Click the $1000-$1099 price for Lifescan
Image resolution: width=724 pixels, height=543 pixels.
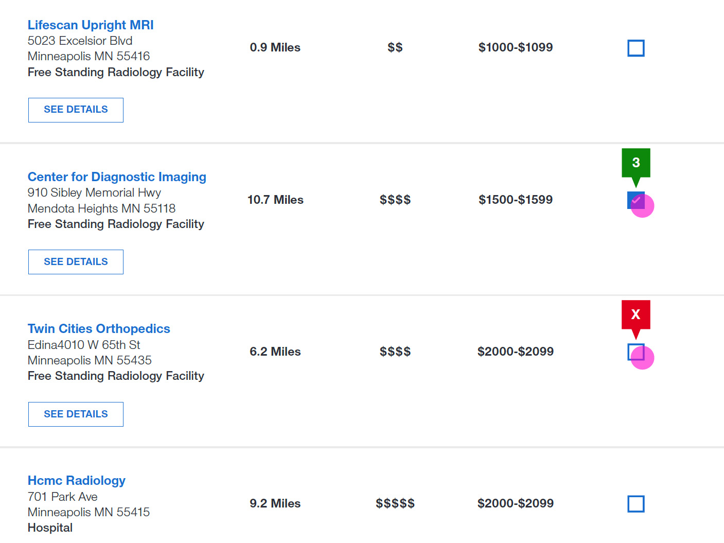516,47
